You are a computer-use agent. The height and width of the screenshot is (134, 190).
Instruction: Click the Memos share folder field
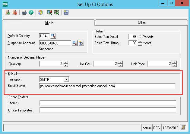coord(107,103)
